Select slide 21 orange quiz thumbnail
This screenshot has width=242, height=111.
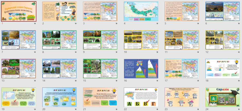[x=100, y=97]
